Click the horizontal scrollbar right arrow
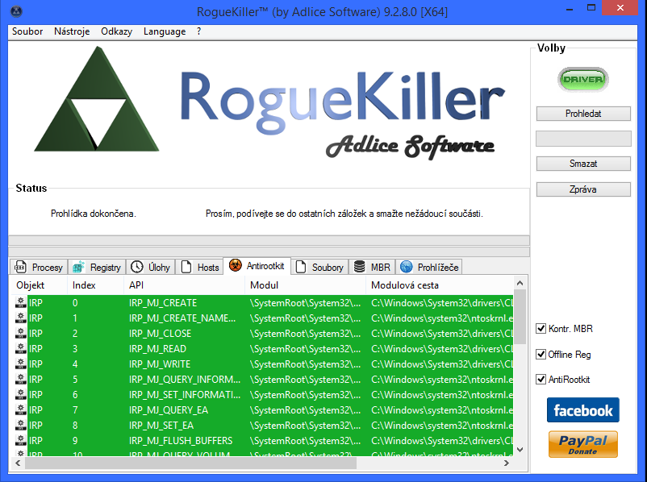Screen dimensions: 647x482 click(x=507, y=463)
